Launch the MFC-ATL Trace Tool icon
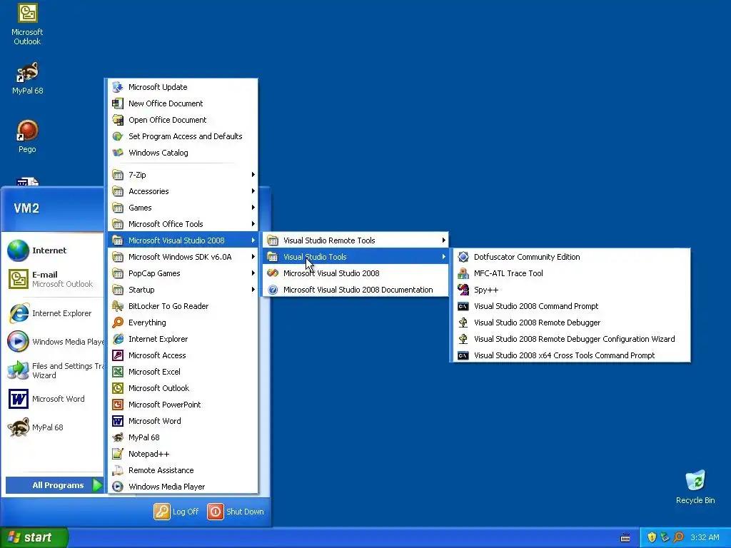The image size is (731, 548). tap(463, 273)
